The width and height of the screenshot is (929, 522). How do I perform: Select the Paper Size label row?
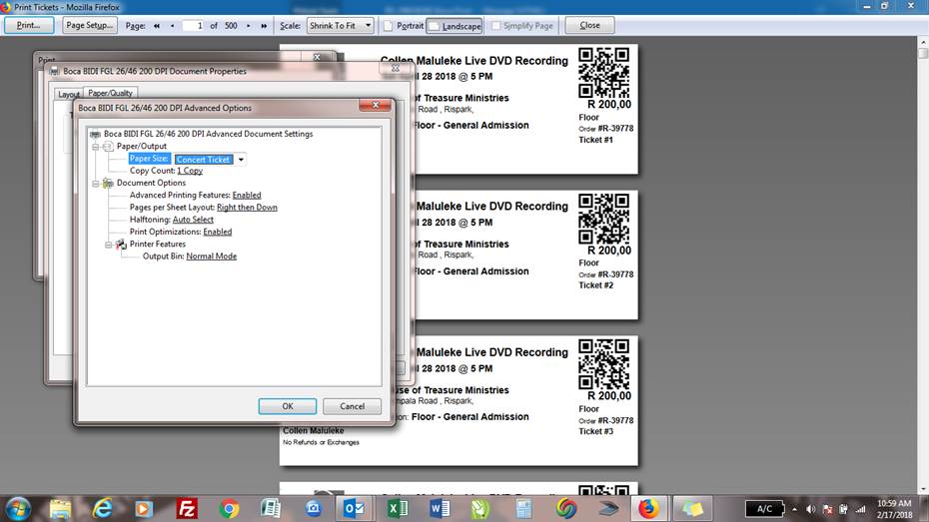149,159
